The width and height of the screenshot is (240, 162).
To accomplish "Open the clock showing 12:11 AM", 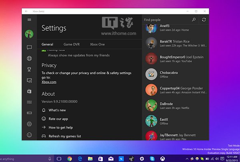I will pos(232,159).
